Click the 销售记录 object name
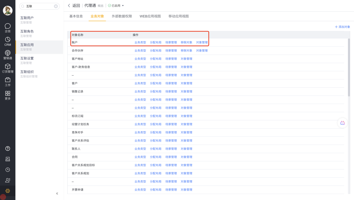This screenshot has height=200, width=354. [x=78, y=92]
